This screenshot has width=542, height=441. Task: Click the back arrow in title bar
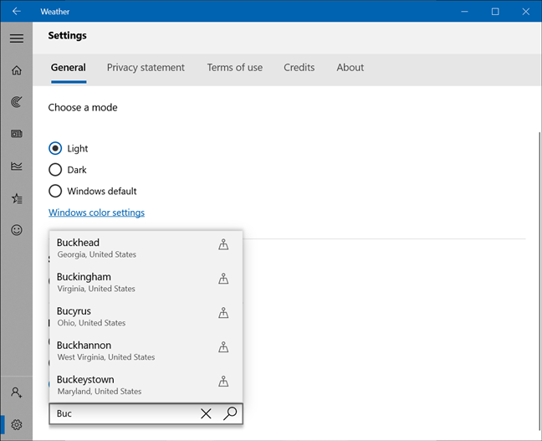[x=16, y=12]
